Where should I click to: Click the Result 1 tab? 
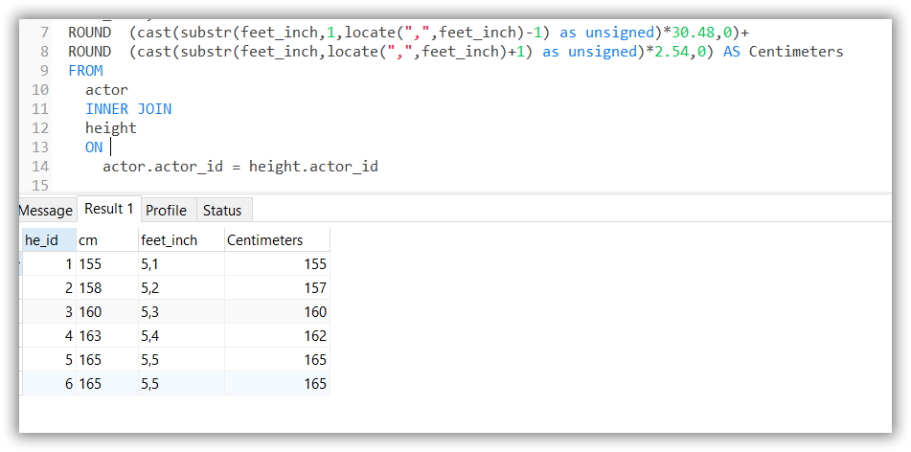(109, 209)
